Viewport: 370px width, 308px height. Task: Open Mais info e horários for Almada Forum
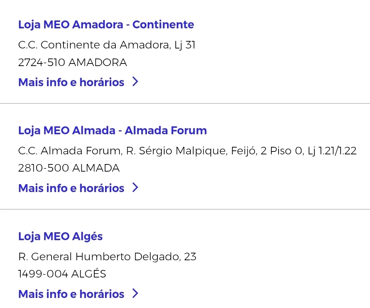(x=71, y=188)
